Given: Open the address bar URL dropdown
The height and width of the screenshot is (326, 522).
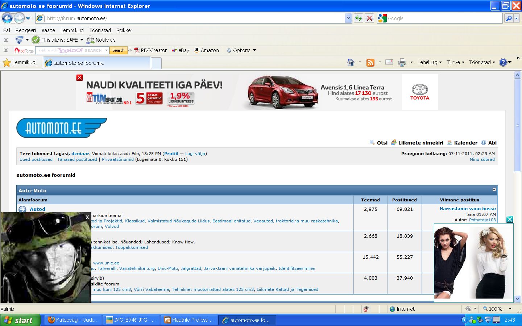Looking at the screenshot, I should (x=348, y=18).
